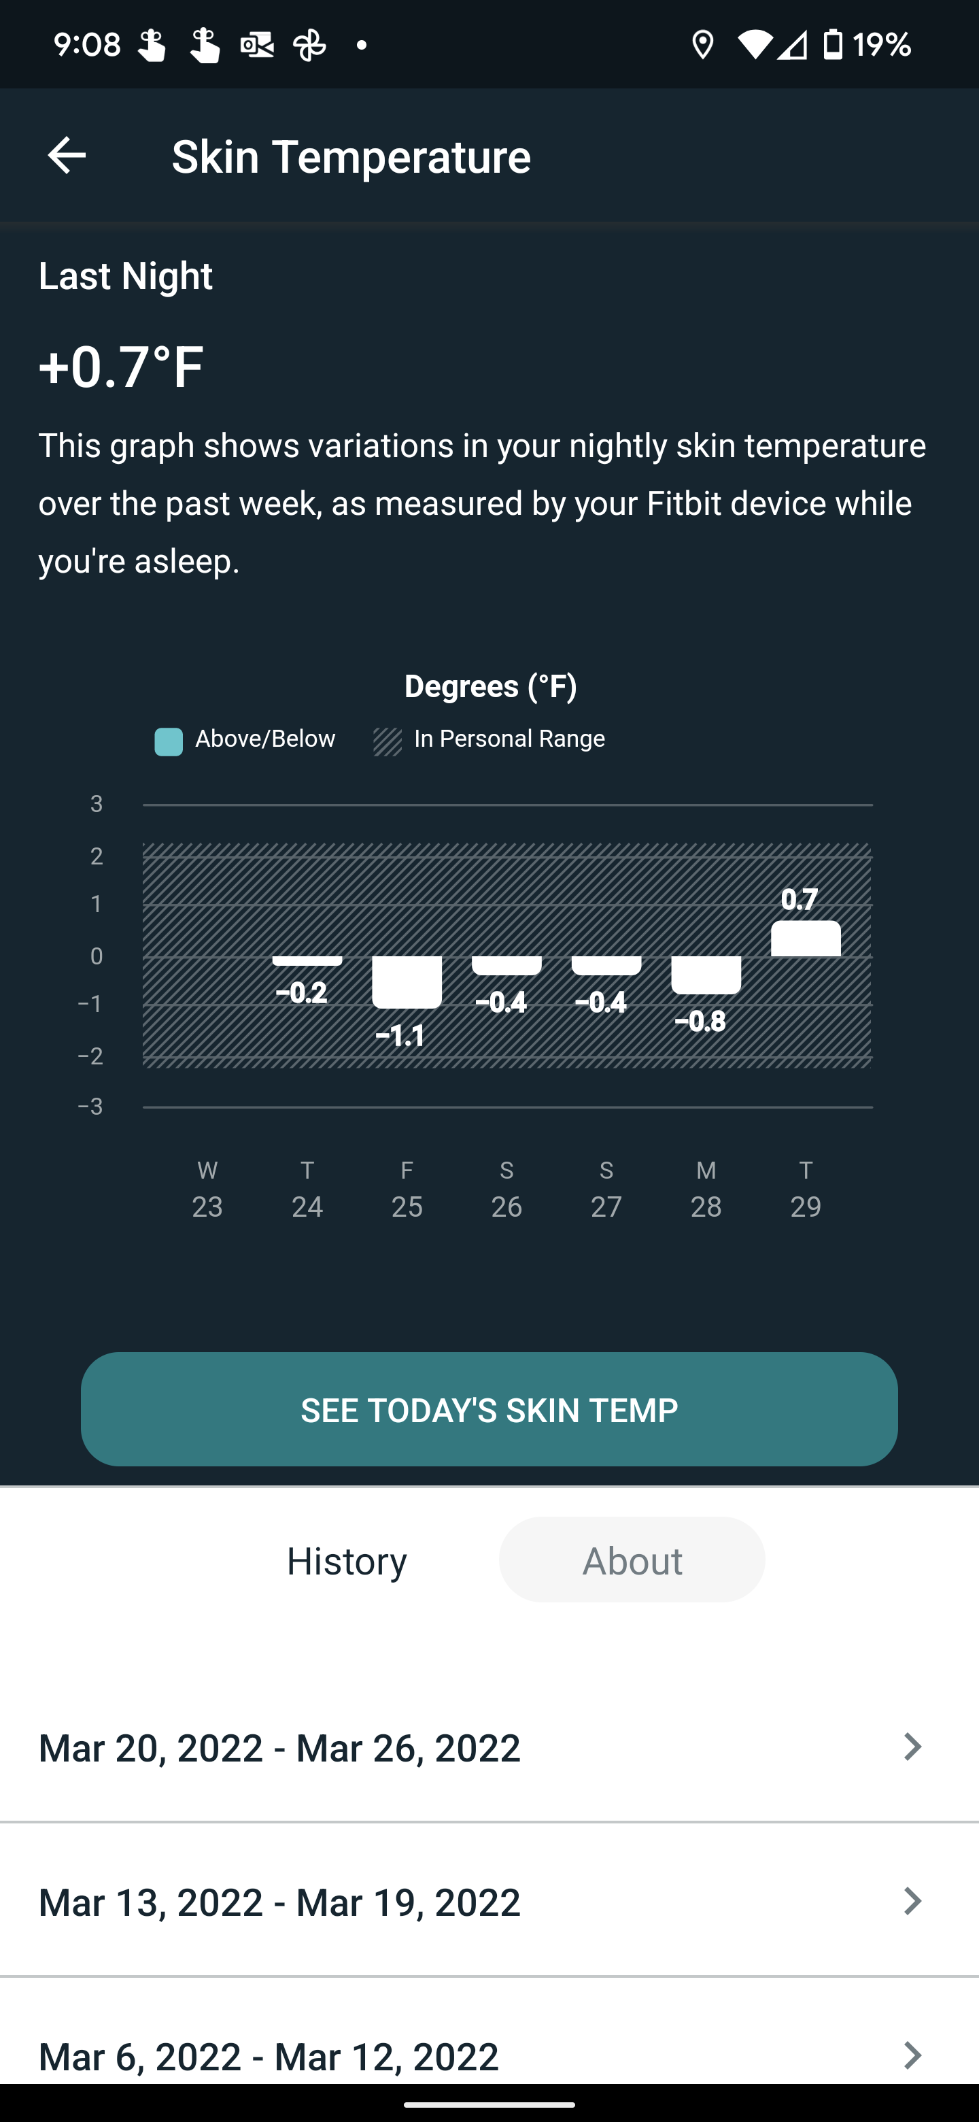Tap the In Personal Range hatched swatch
The height and width of the screenshot is (2122, 979).
tap(388, 741)
